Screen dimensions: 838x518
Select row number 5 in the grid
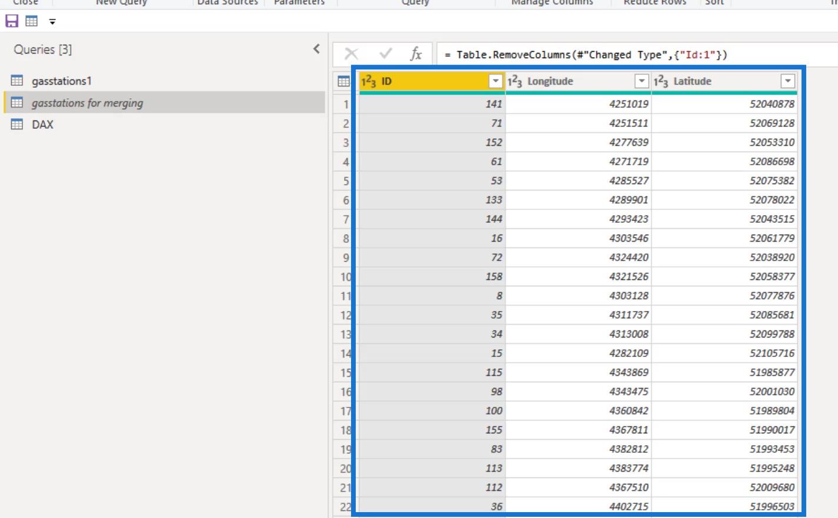coord(346,181)
